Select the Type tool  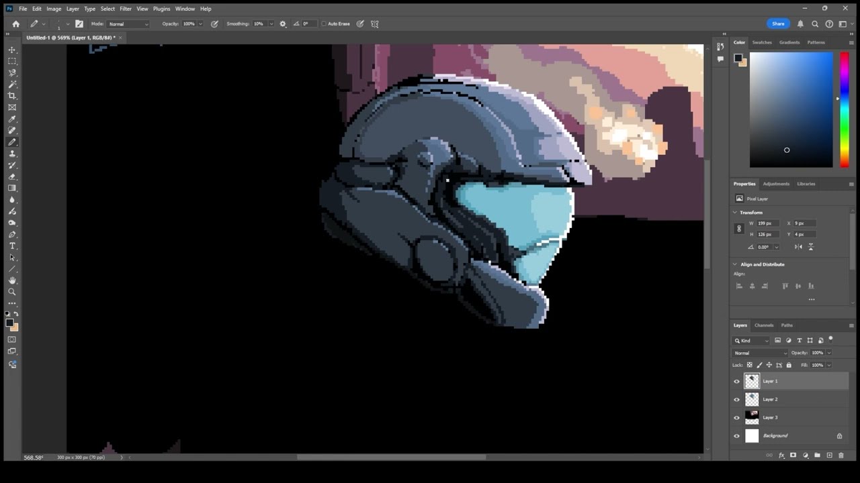click(12, 246)
